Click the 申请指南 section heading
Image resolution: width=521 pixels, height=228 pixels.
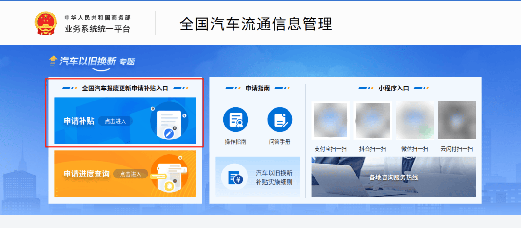pyautogui.click(x=258, y=88)
